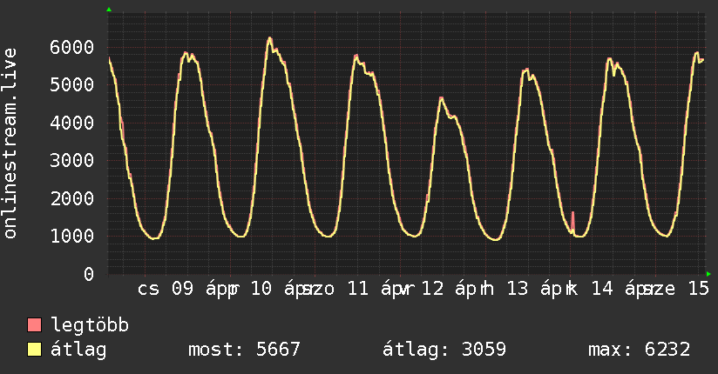Click the most: 5667 value
The image size is (718, 374).
[244, 350]
